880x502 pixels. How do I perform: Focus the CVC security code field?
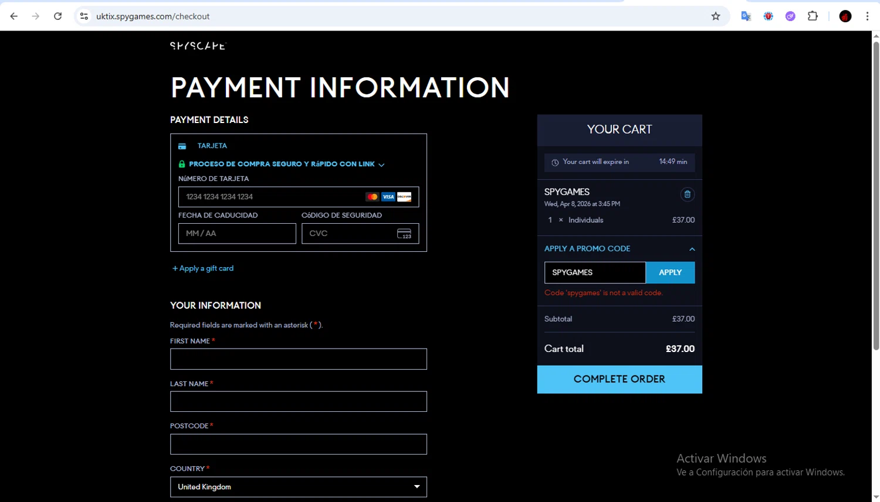(x=360, y=233)
